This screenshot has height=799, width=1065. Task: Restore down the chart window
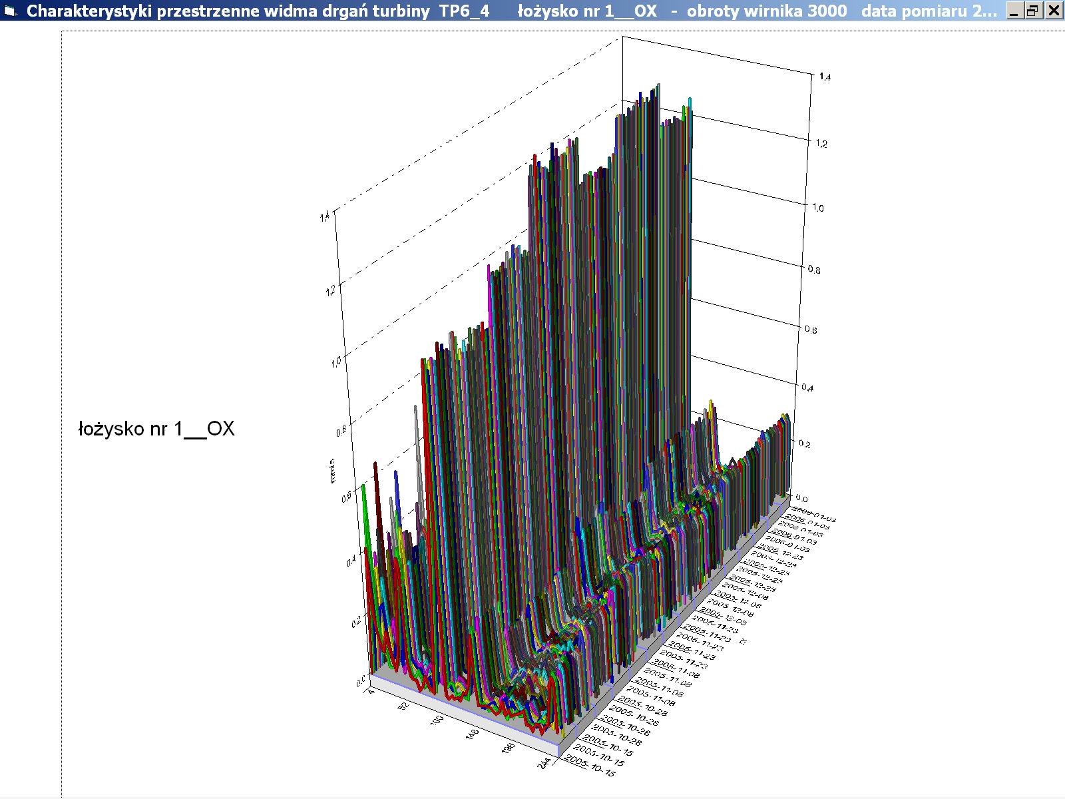(1032, 11)
